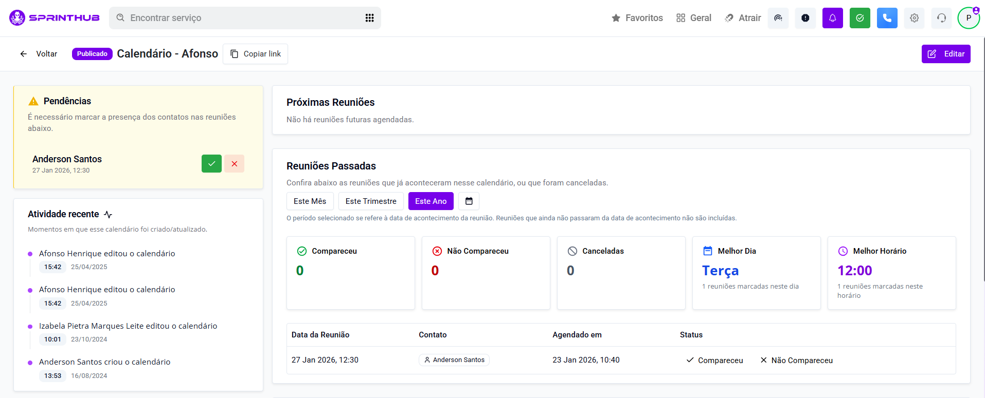Click the Copiar link button
The width and height of the screenshot is (985, 398).
(x=255, y=54)
